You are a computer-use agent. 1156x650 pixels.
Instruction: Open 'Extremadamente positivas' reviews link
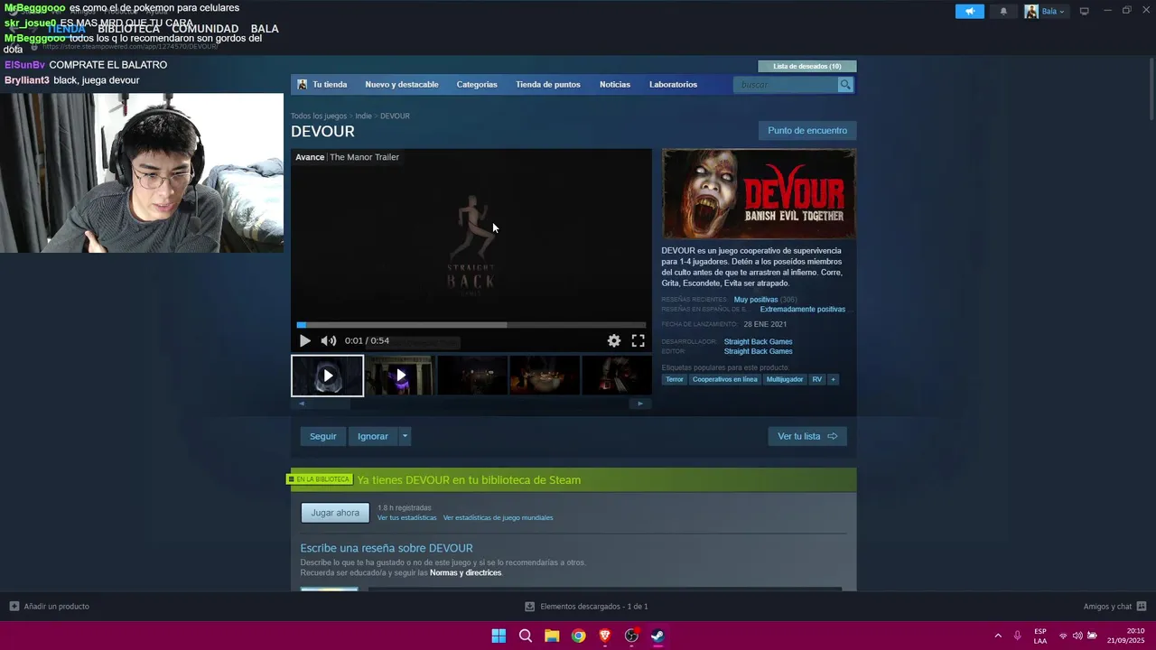(803, 310)
